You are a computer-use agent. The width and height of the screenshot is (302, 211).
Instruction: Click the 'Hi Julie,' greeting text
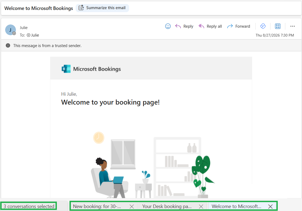69,94
